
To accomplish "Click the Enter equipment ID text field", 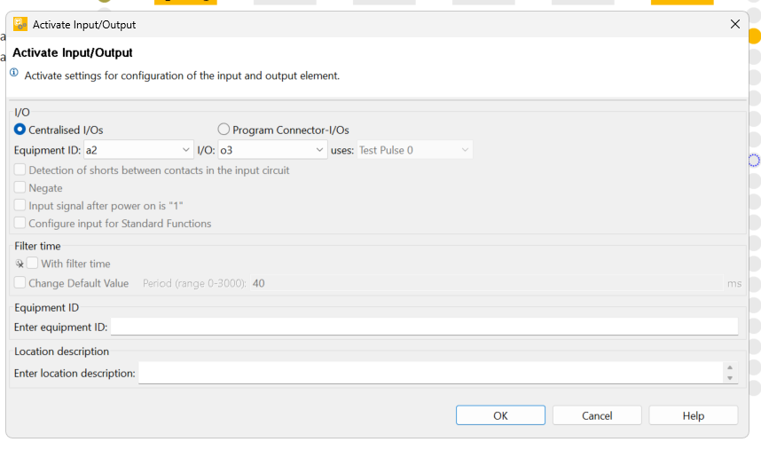I will 424,327.
